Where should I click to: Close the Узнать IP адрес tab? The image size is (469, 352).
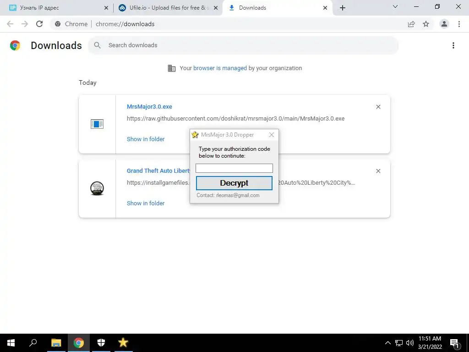pos(106,8)
